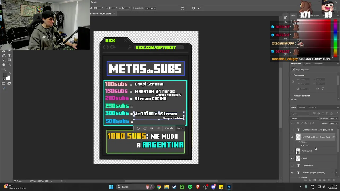Flip horizontal icon in contextual task bar
Screen dimensions: 340x191
click(x=152, y=128)
